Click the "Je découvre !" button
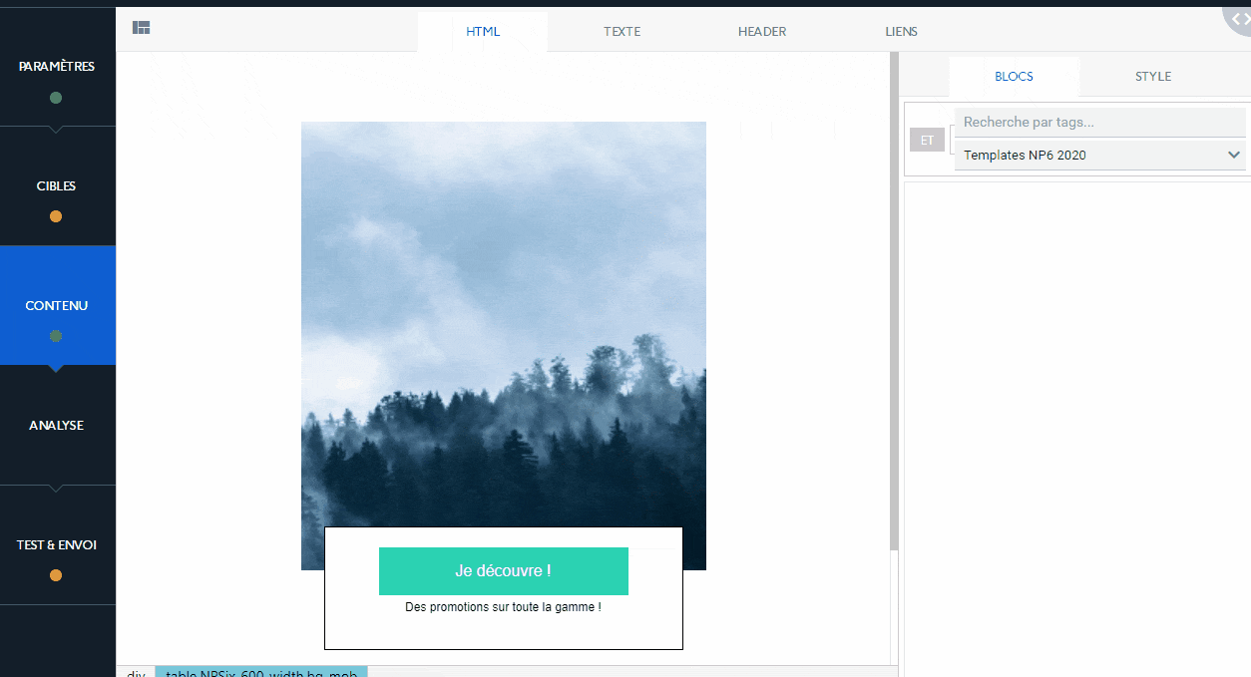Viewport: 1251px width, 677px height. click(x=503, y=571)
